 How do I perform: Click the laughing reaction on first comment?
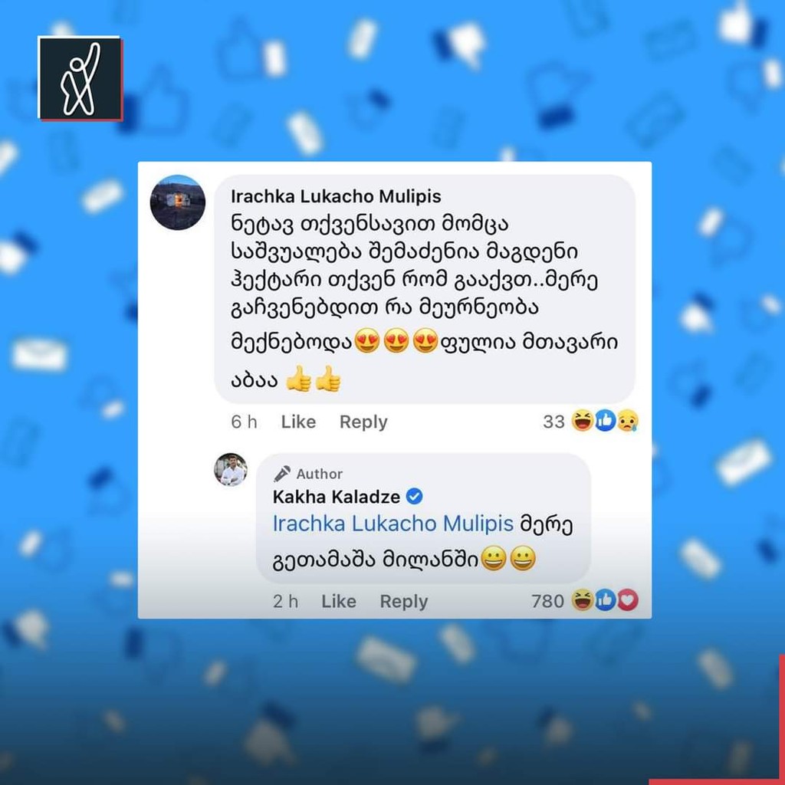[583, 421]
